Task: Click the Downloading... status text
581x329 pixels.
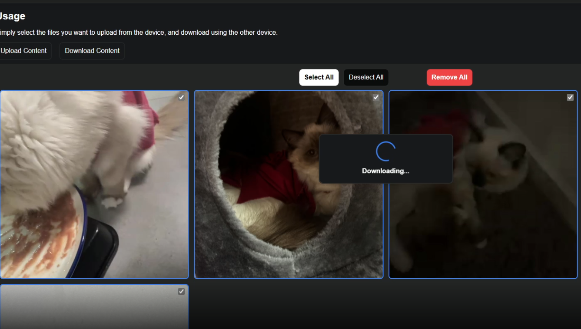Action: (385, 171)
